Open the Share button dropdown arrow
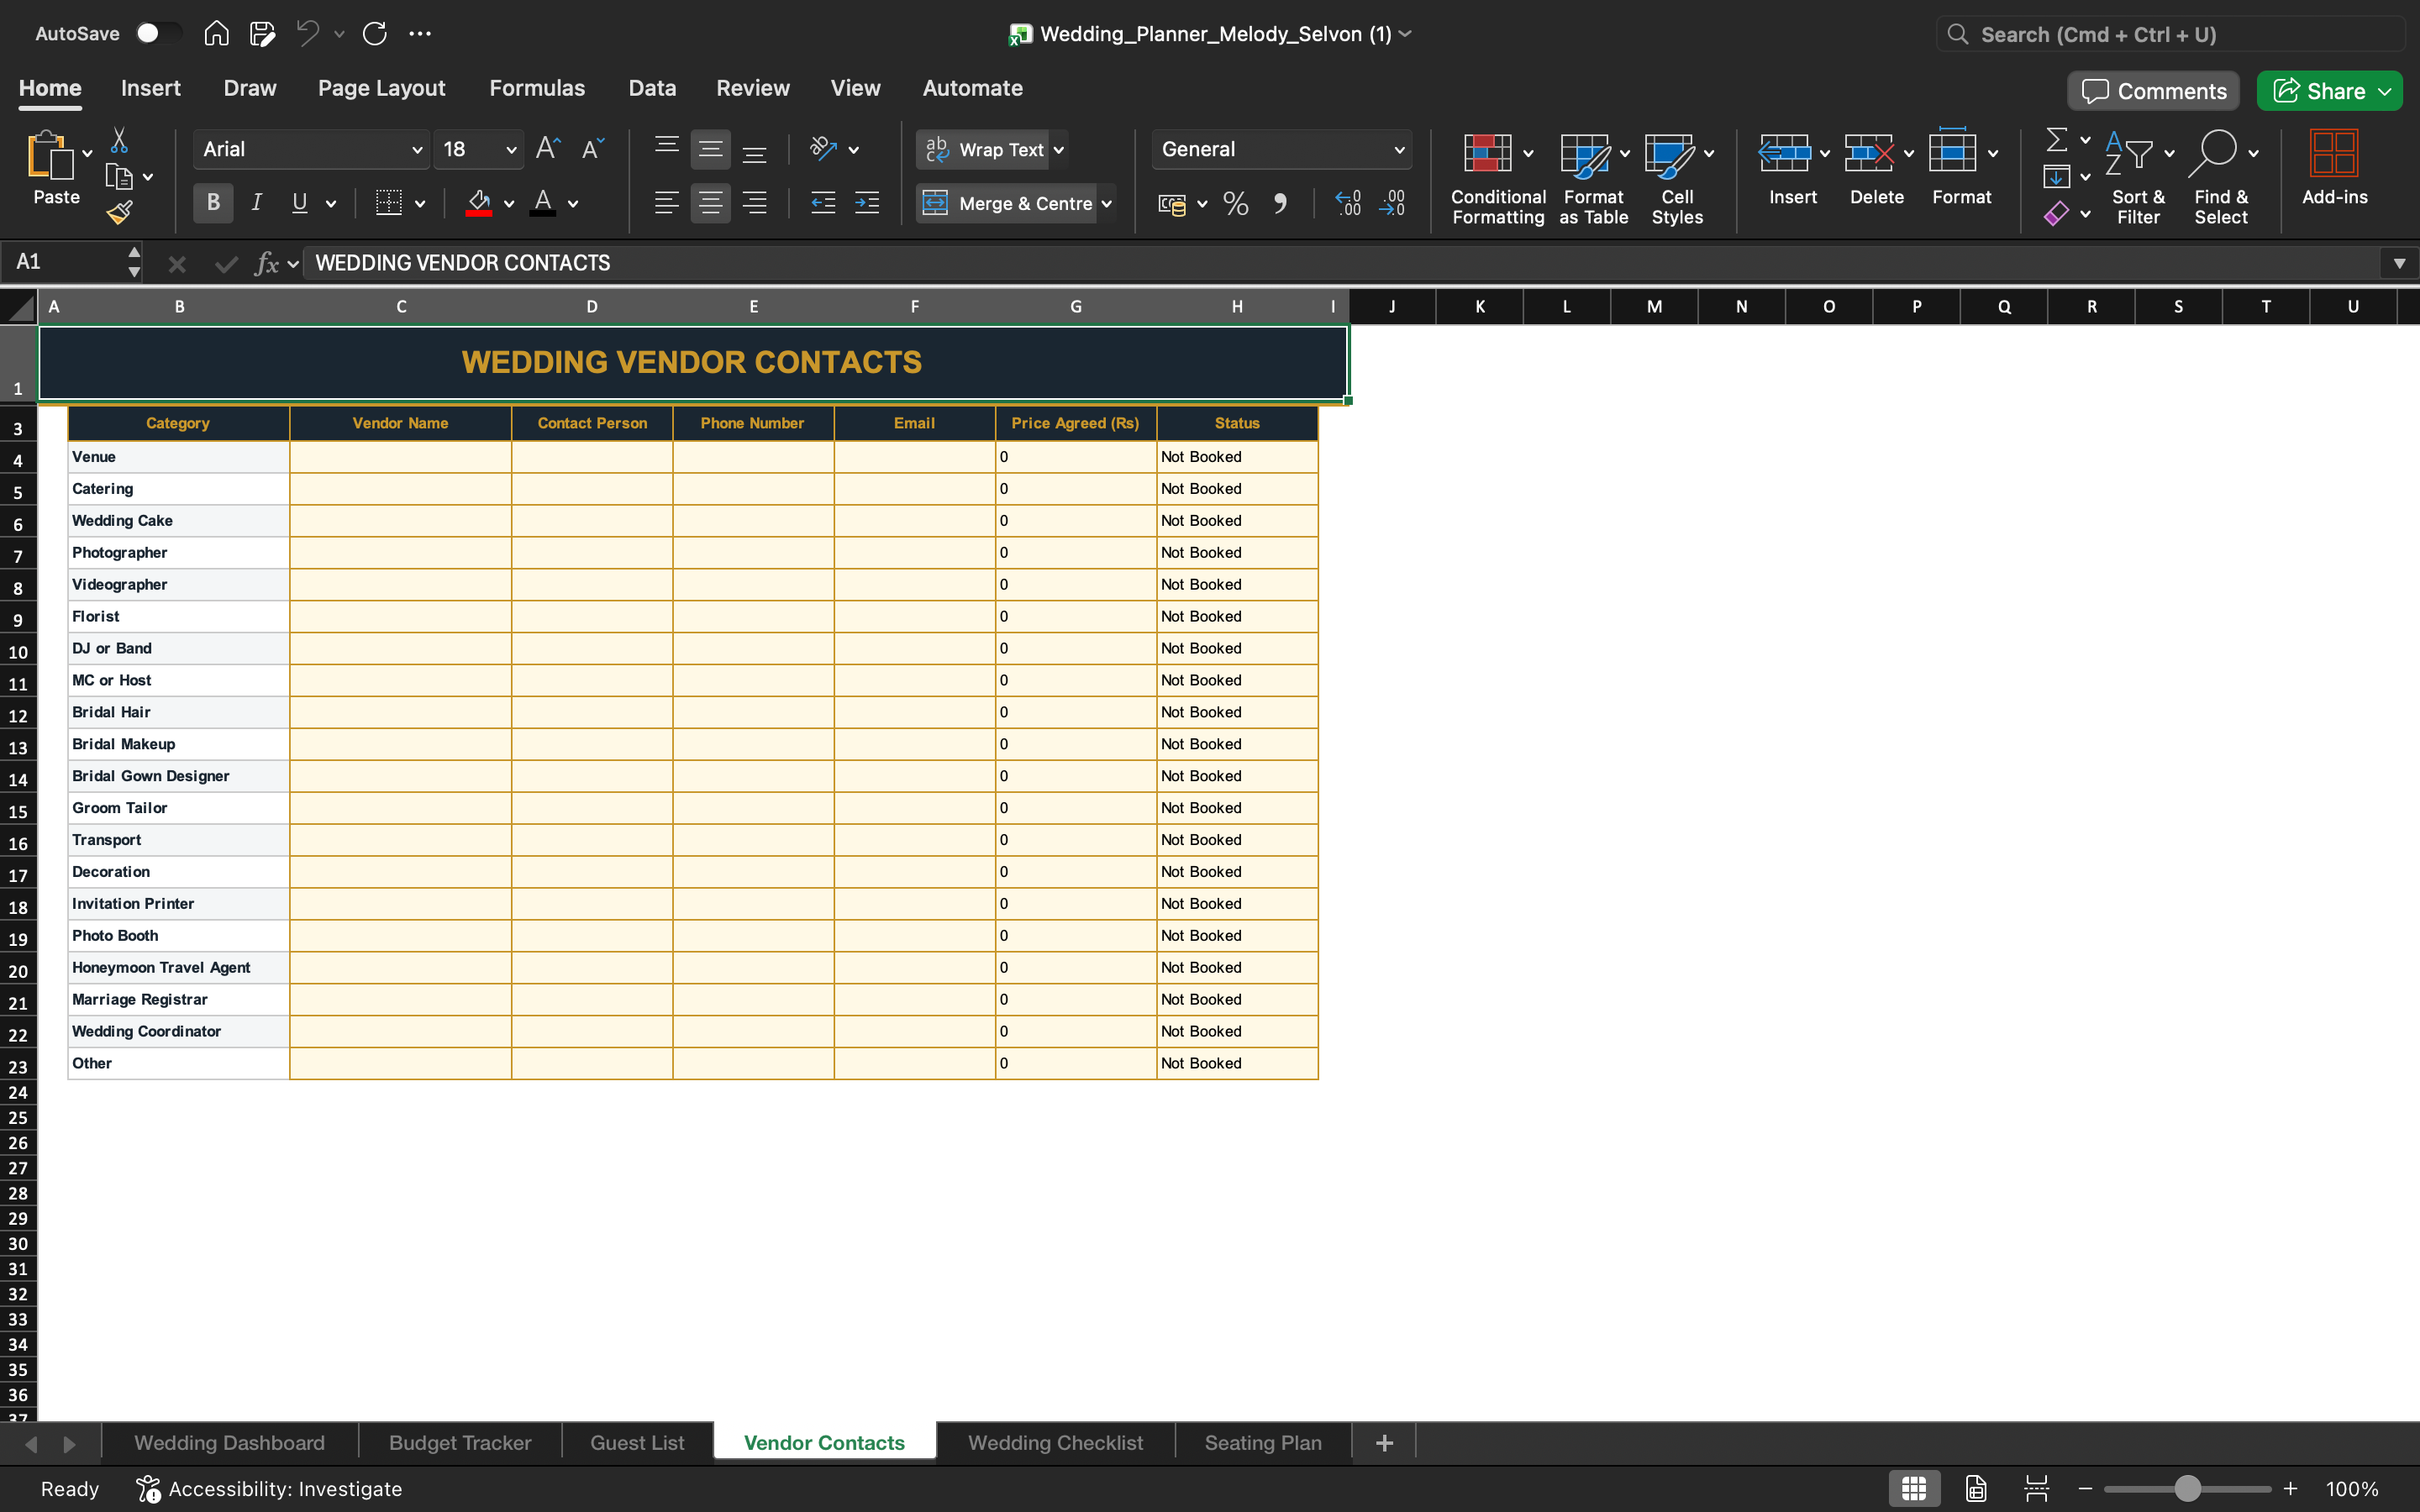2420x1512 pixels. coord(2385,91)
